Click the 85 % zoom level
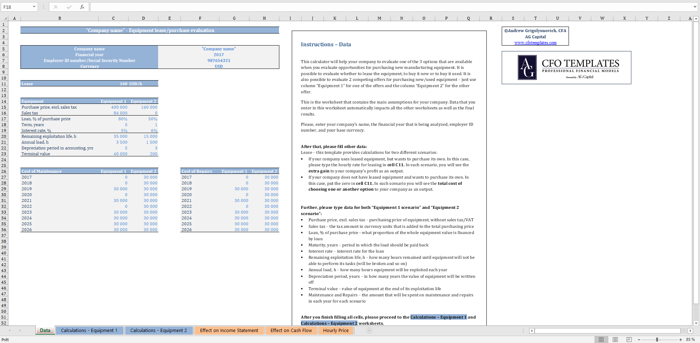Screen dimensions: 700x343 click(690, 339)
